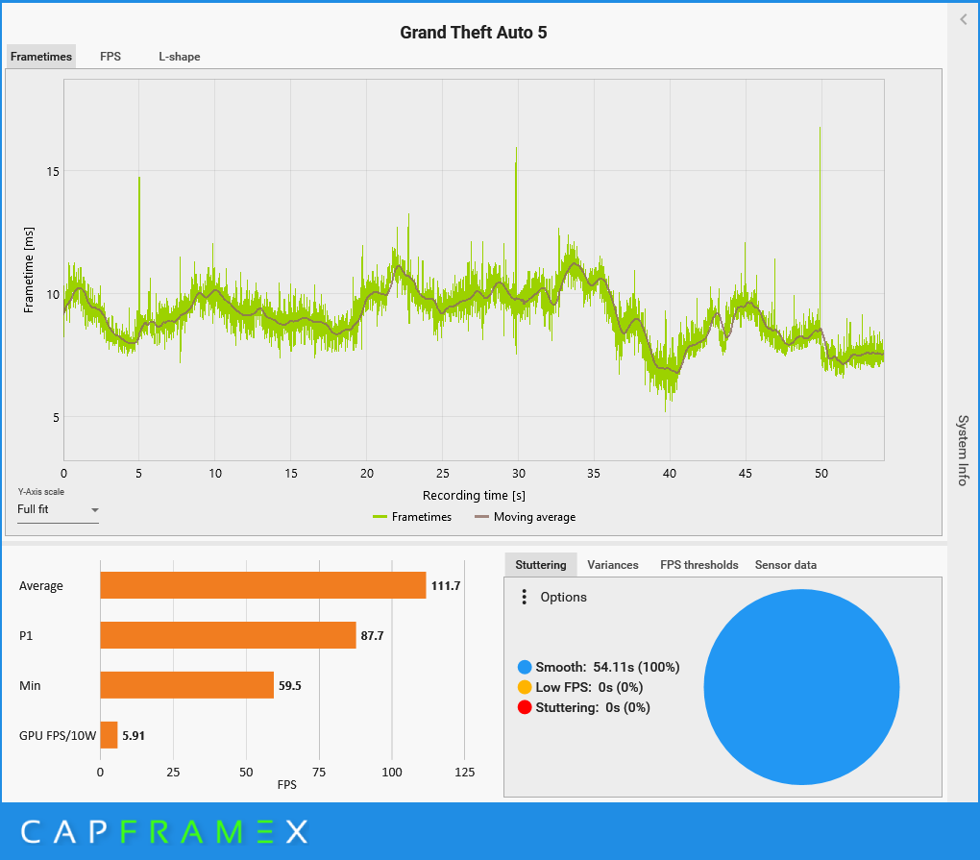Click the Average FPS bar
The width and height of the screenshot is (980, 860).
pos(263,585)
